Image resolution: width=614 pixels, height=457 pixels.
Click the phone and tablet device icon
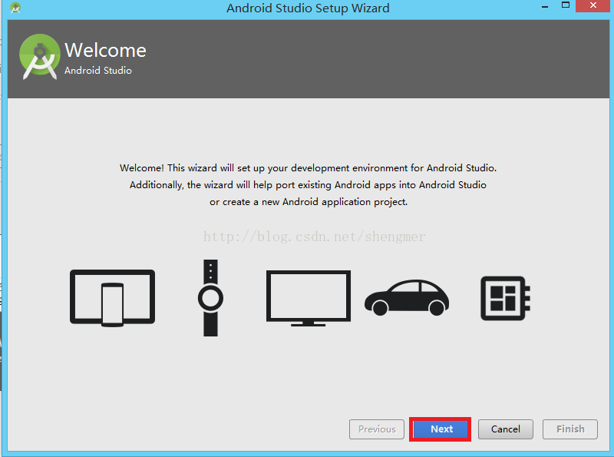112,298
